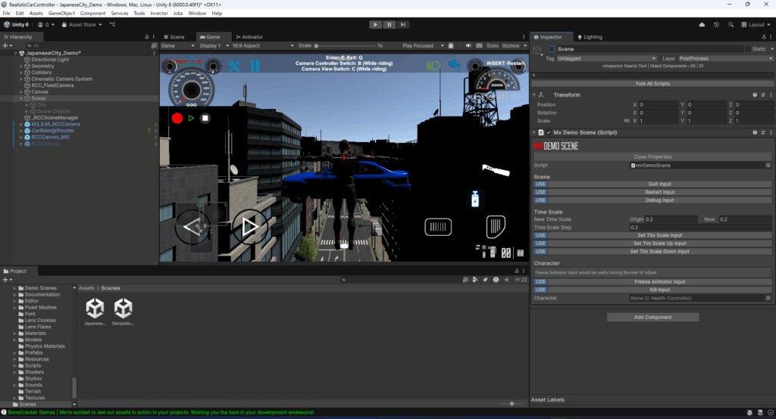Image resolution: width=776 pixels, height=419 pixels.
Task: Click the Project panel favorites star icon
Action: (x=506, y=280)
